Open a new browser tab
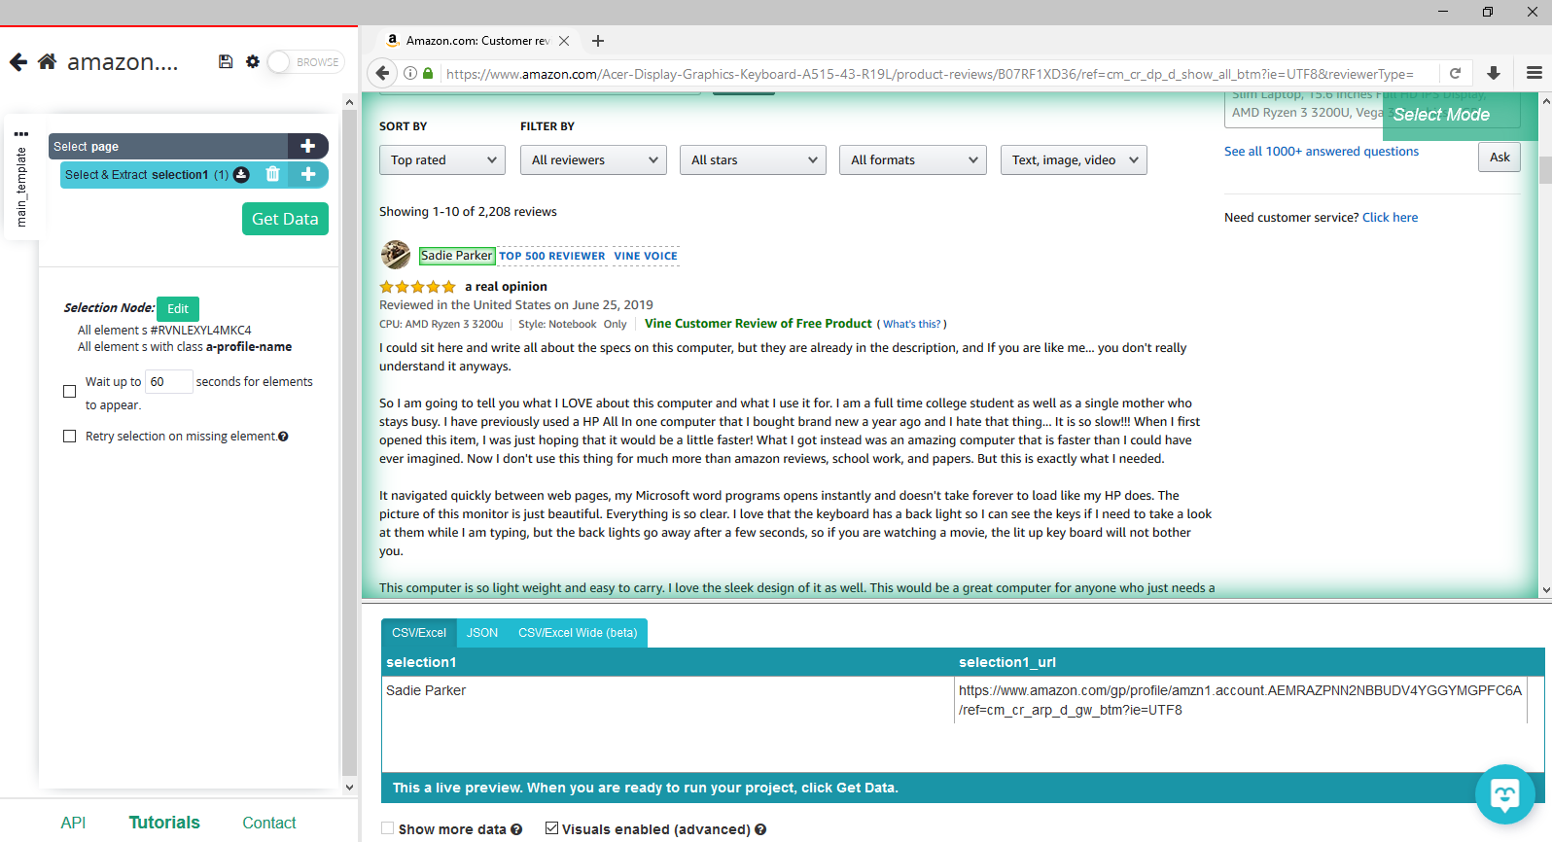Image resolution: width=1552 pixels, height=842 pixels. tap(598, 41)
